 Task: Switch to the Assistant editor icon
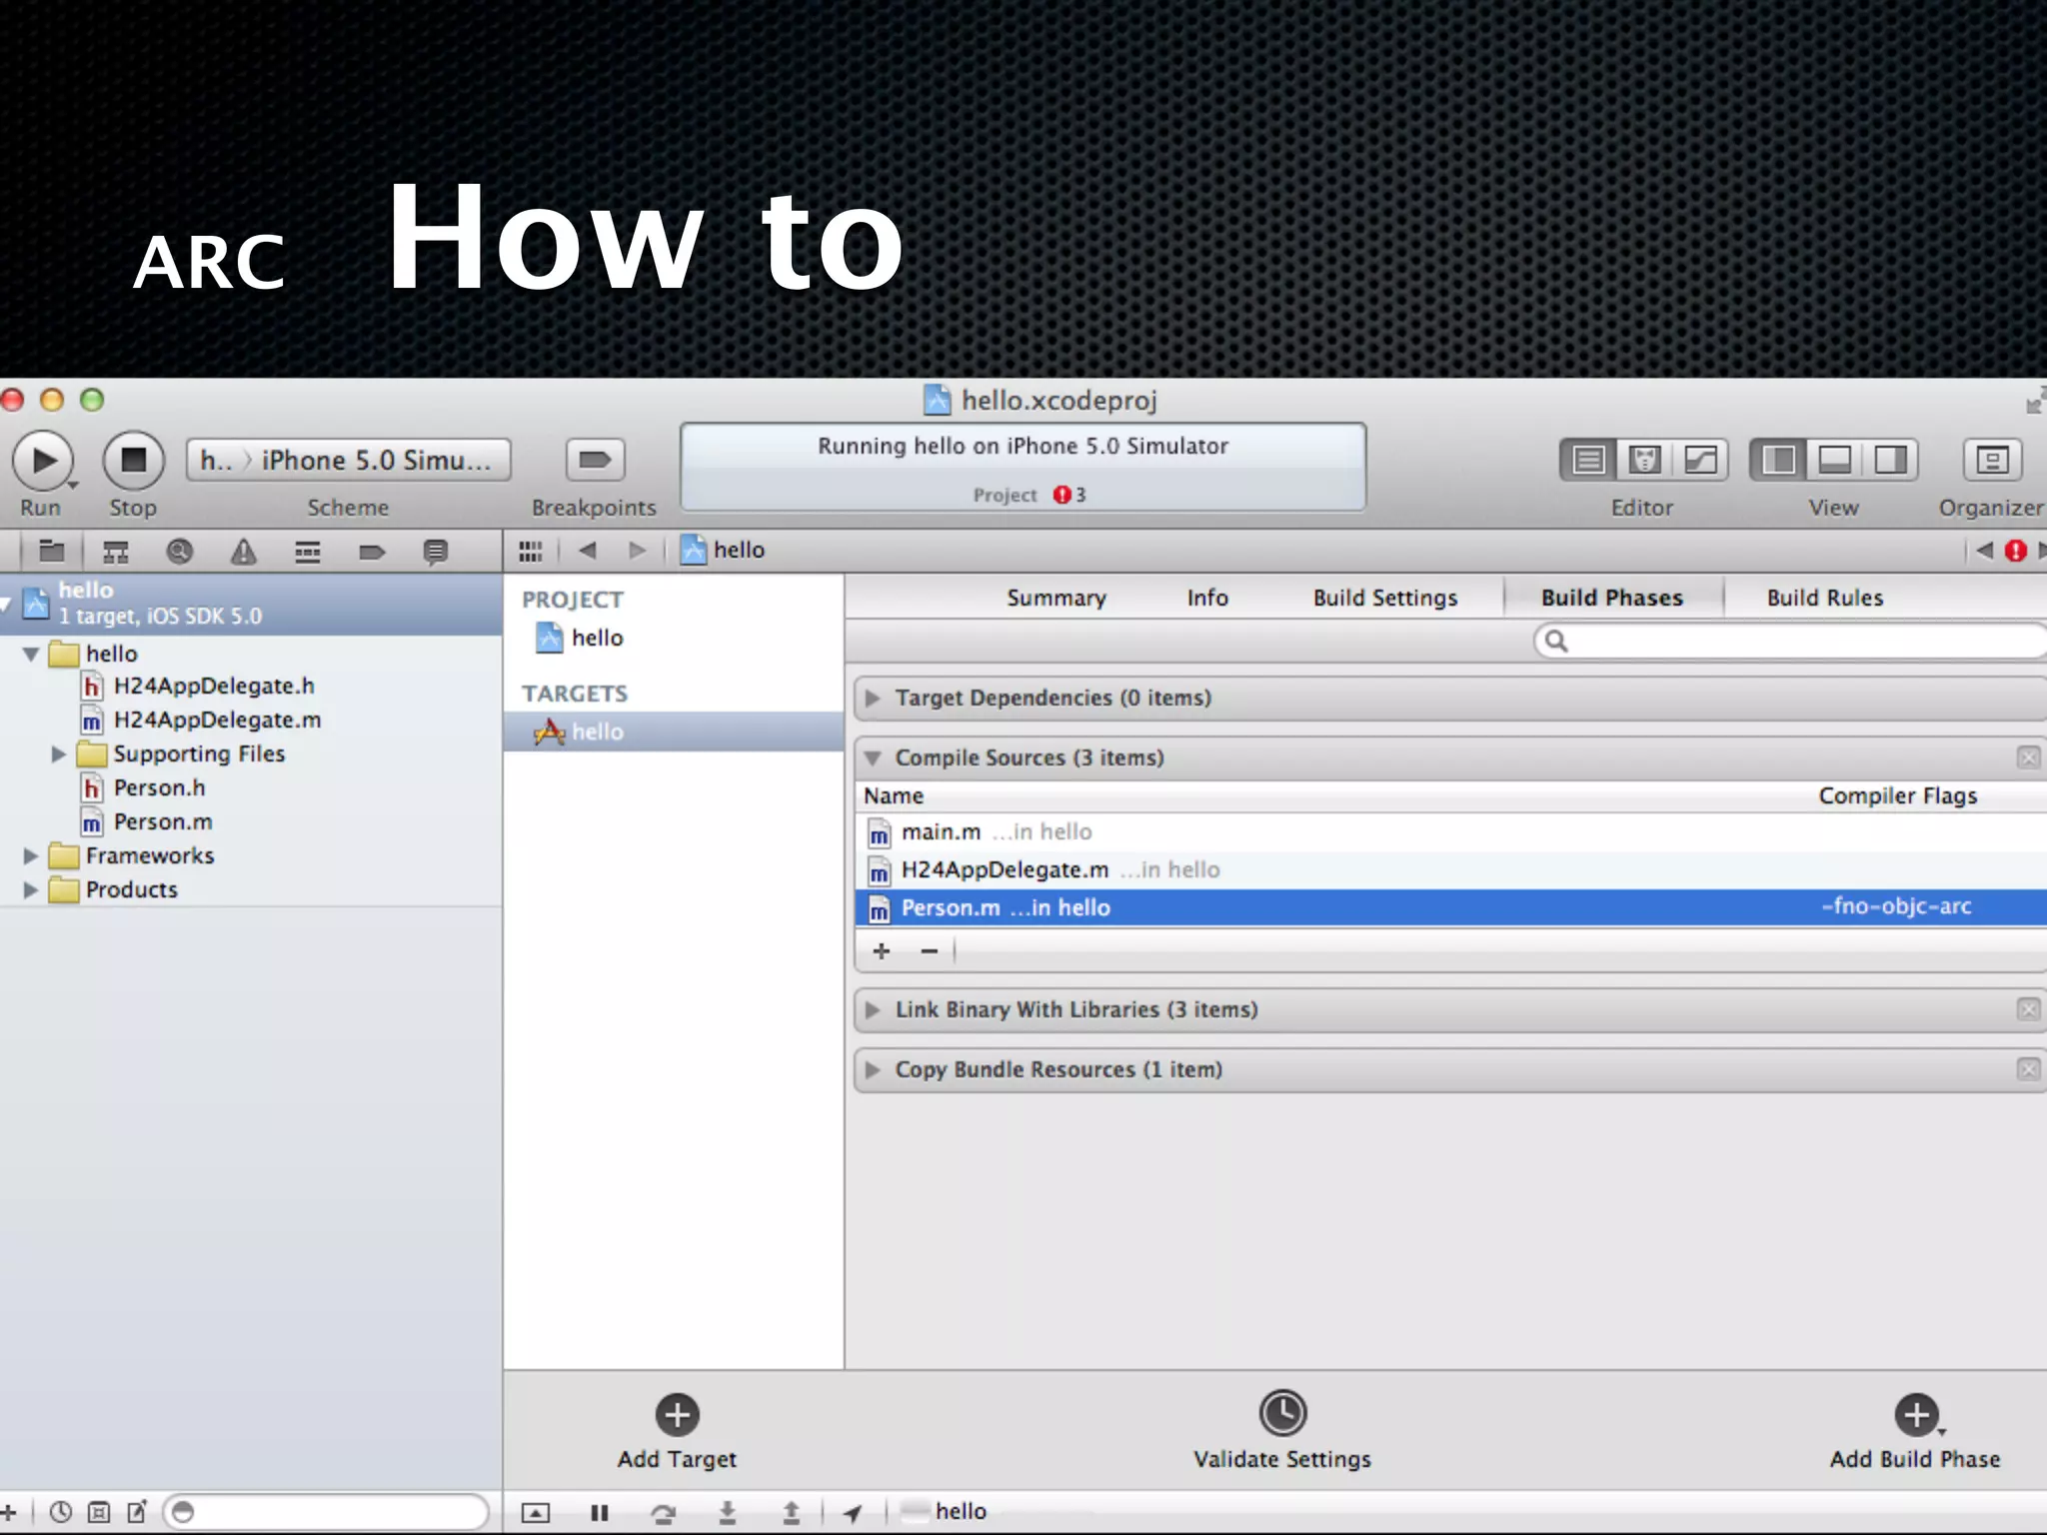click(x=1644, y=461)
